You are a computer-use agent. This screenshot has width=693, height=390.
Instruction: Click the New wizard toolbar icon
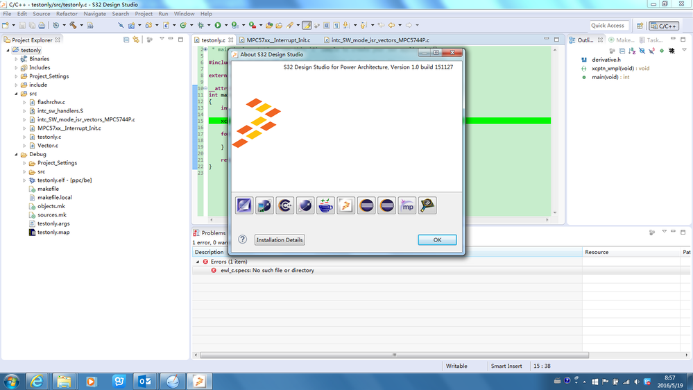pyautogui.click(x=6, y=25)
